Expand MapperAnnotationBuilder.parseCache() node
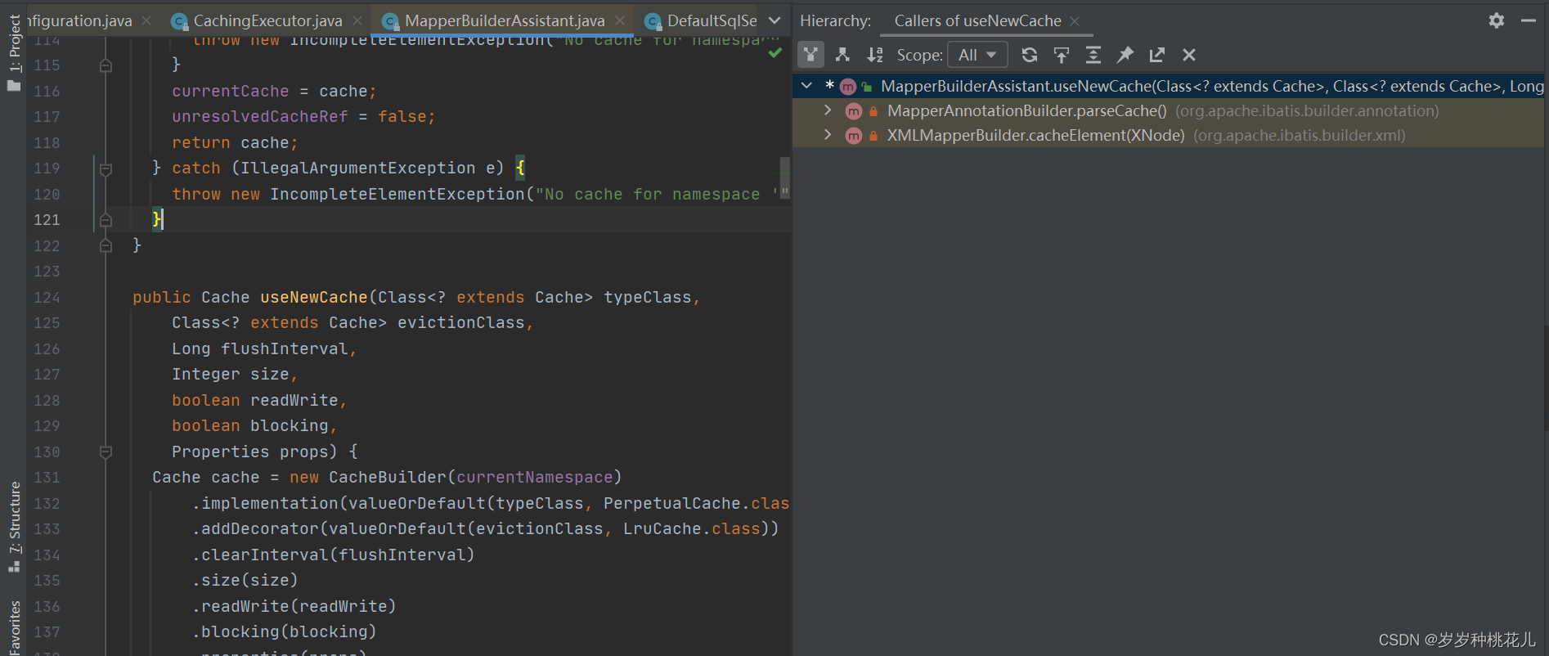The height and width of the screenshot is (656, 1549). pos(828,110)
